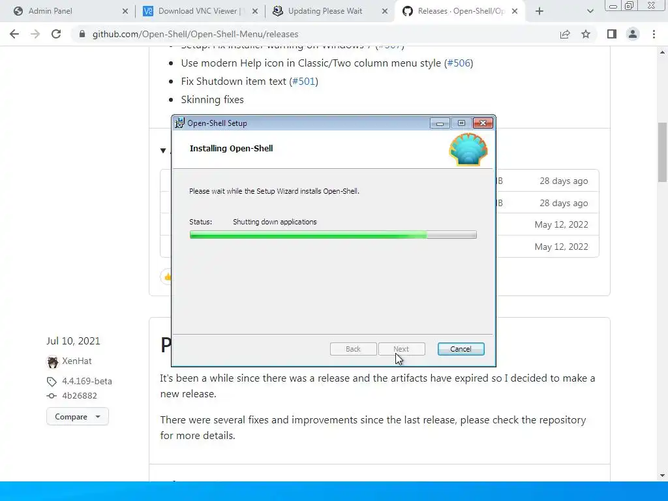Open the tab search chevron
The image size is (668, 501).
(x=590, y=11)
